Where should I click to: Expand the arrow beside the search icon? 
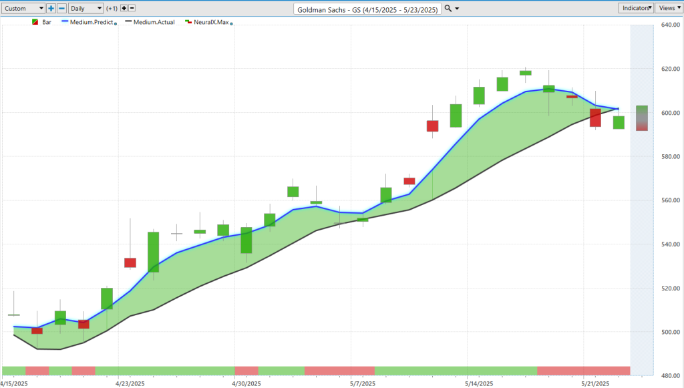point(457,9)
